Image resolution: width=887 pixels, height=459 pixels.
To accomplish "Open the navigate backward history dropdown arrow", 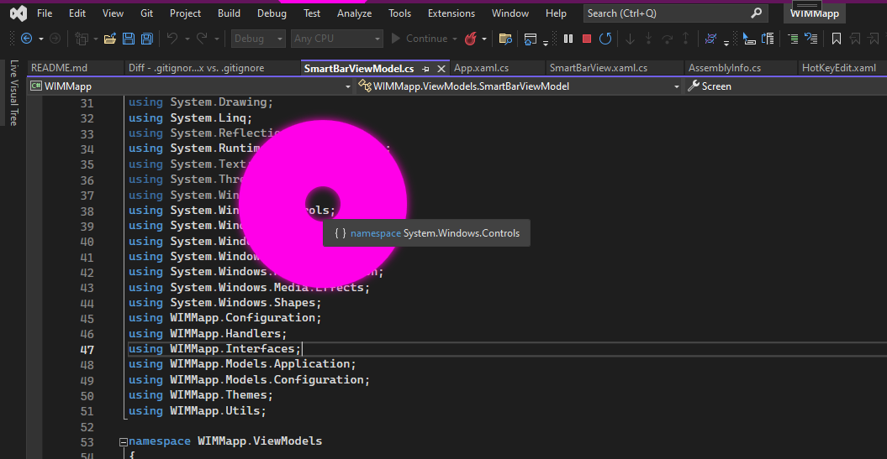I will point(40,39).
